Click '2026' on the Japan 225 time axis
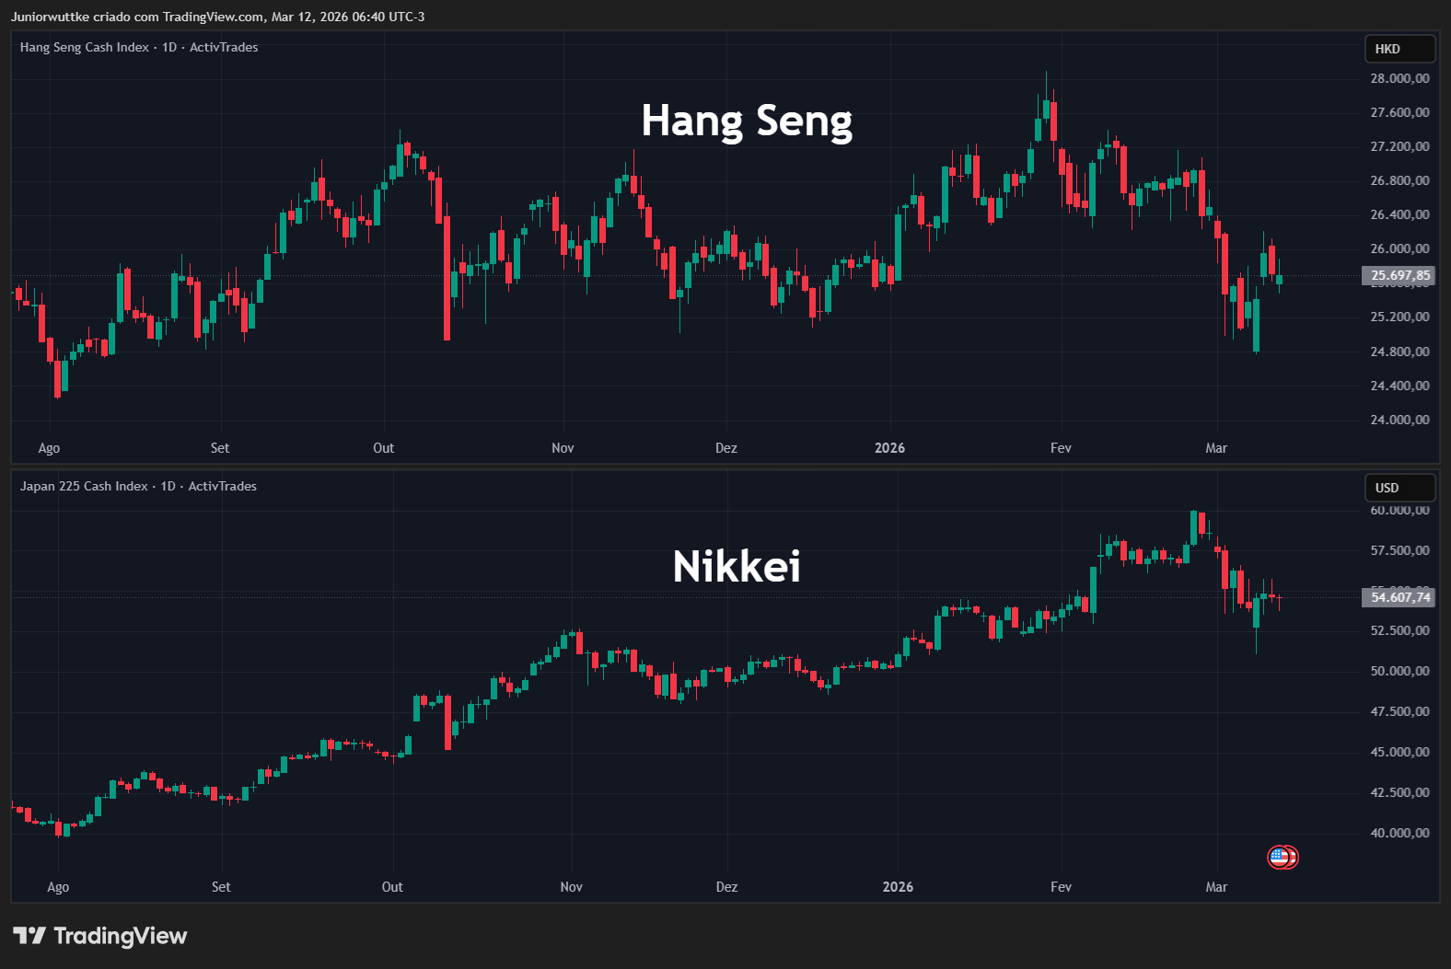Screen dimensions: 1451x969 898,887
